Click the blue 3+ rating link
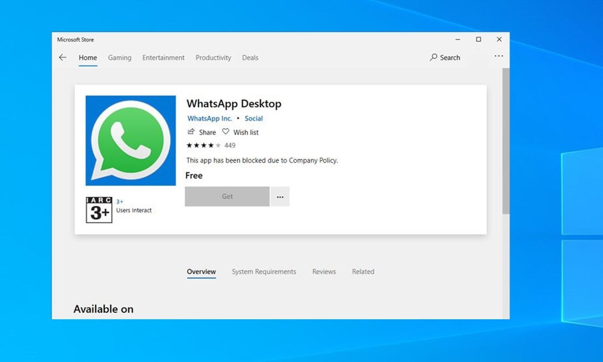 120,201
